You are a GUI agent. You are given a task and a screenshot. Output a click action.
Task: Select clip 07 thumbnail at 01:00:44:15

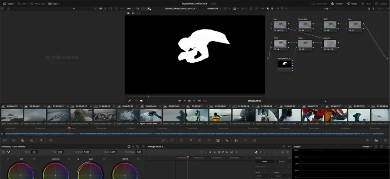coord(12,115)
